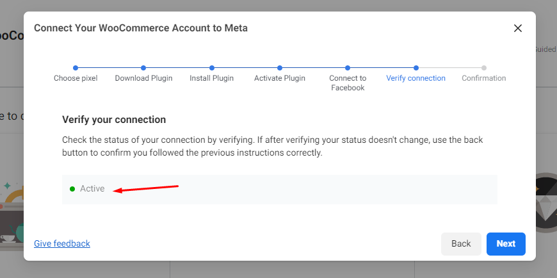Click the Download Plugin step label

(143, 78)
